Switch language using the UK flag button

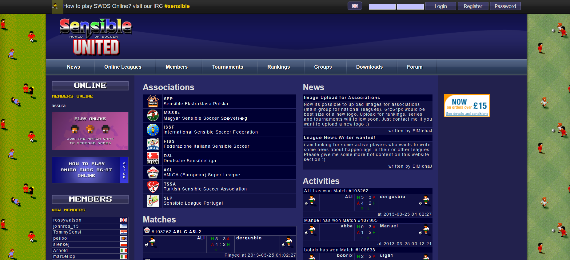tap(355, 6)
